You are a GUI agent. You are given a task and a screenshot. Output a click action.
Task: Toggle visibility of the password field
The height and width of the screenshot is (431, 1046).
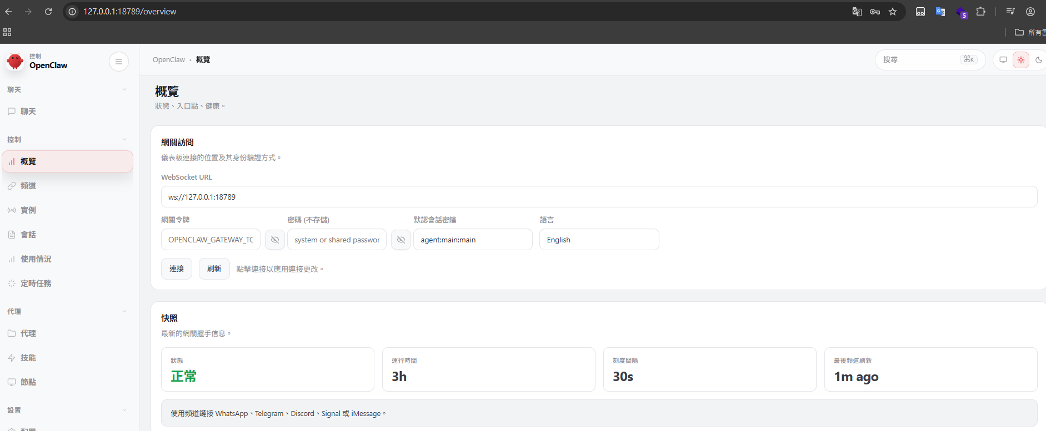pos(401,240)
